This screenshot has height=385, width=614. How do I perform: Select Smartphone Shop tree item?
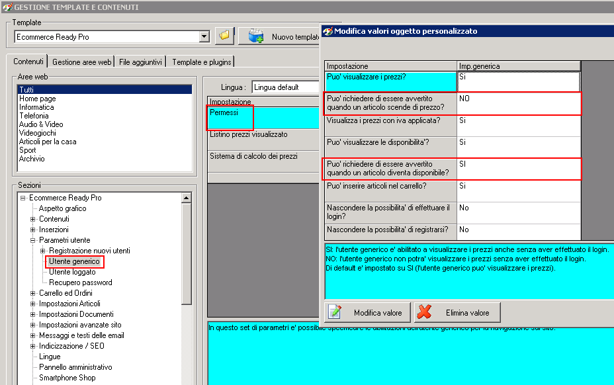point(67,378)
